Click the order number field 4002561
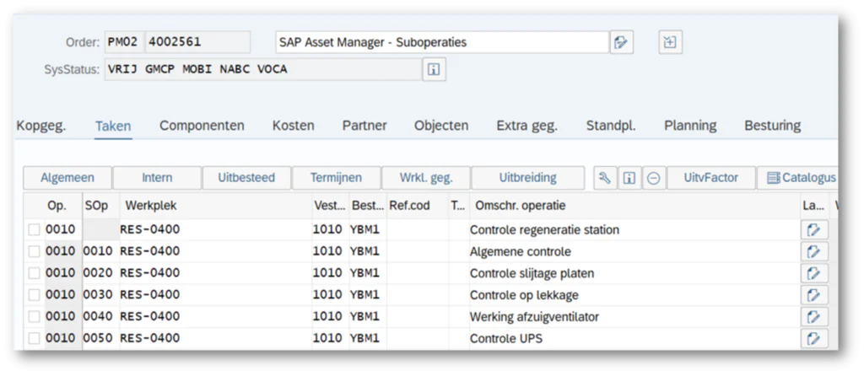This screenshot has width=864, height=376. pyautogui.click(x=197, y=42)
